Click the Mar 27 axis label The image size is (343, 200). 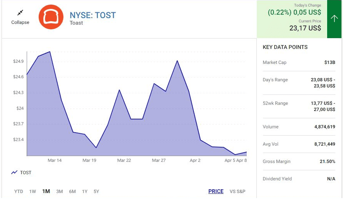(x=159, y=160)
